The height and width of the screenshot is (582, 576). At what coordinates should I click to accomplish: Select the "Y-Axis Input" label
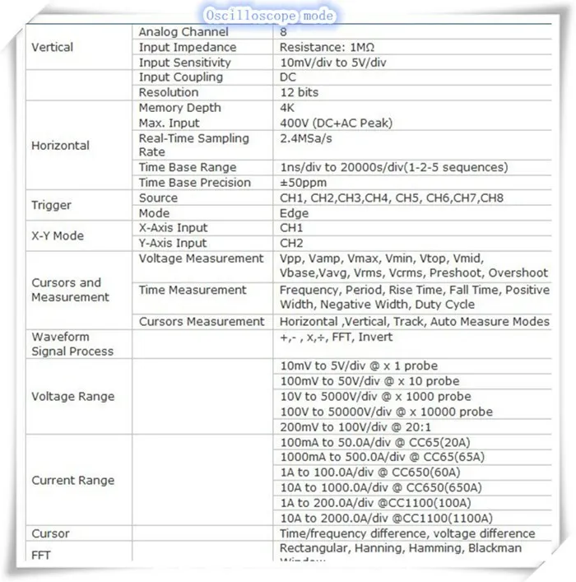pyautogui.click(x=173, y=243)
